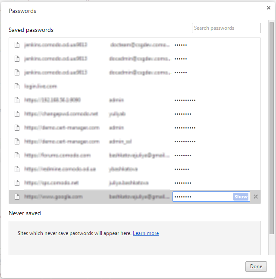The width and height of the screenshot is (276, 279).
Task: Select the admin_ssl username entry
Action: pos(120,141)
